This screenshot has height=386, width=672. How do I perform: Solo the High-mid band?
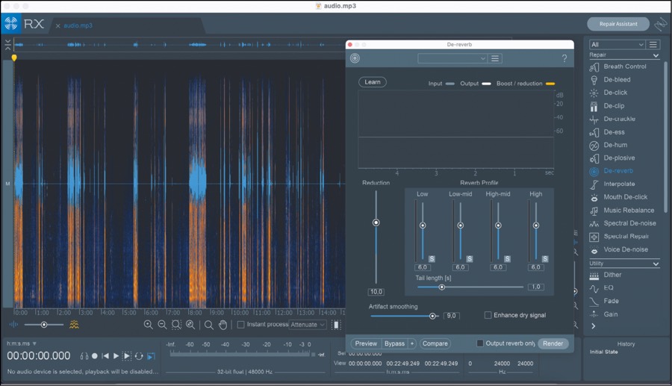click(x=507, y=259)
